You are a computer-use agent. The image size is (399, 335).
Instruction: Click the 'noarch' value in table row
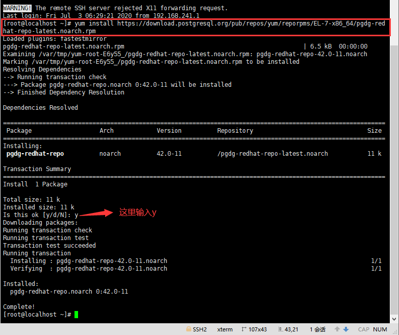tap(110, 154)
